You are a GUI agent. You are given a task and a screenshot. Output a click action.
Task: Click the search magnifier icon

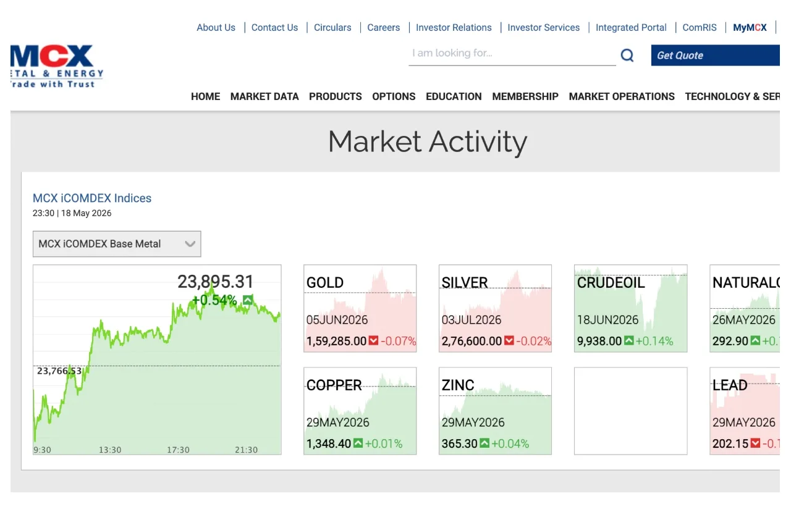tap(627, 56)
